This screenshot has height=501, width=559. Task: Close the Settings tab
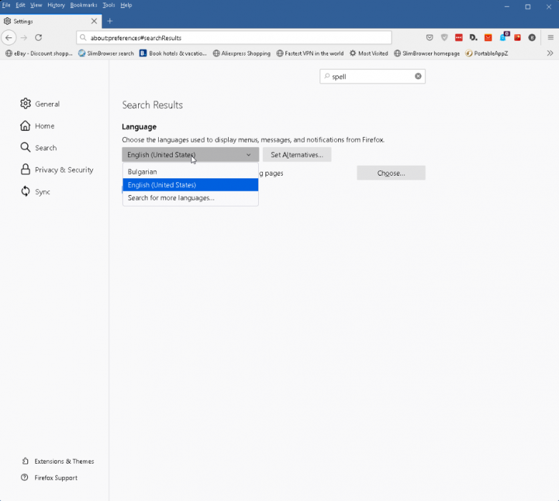coord(94,21)
